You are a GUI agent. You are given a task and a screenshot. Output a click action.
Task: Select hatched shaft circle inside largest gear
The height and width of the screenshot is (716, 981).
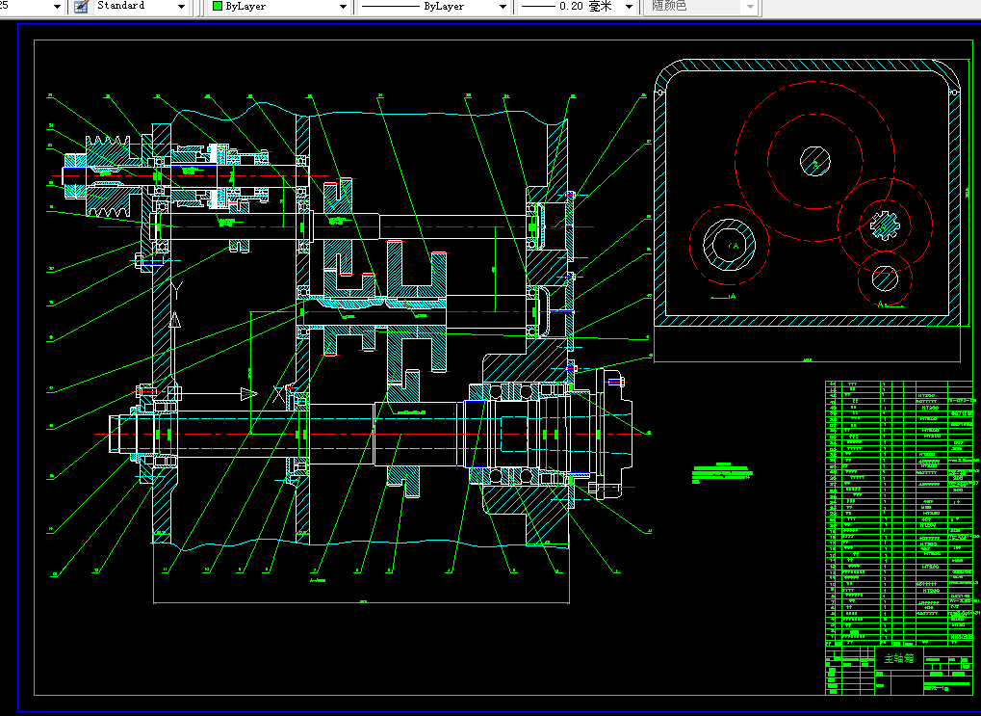(x=814, y=161)
